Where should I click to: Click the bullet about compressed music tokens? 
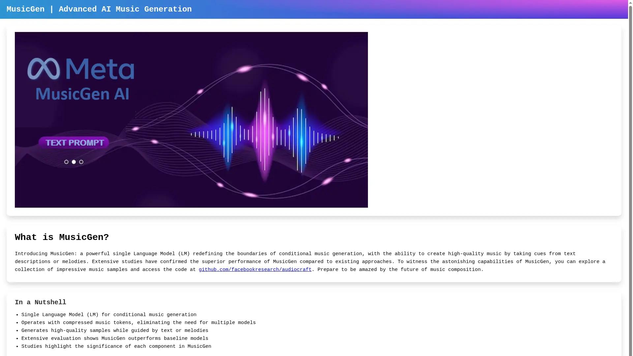(138, 323)
